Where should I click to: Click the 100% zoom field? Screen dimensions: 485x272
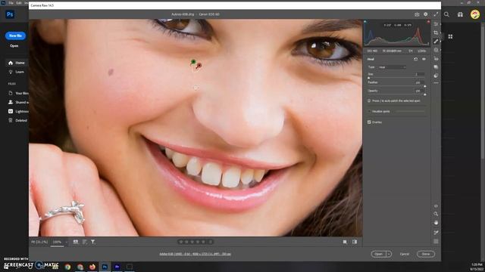tap(57, 242)
